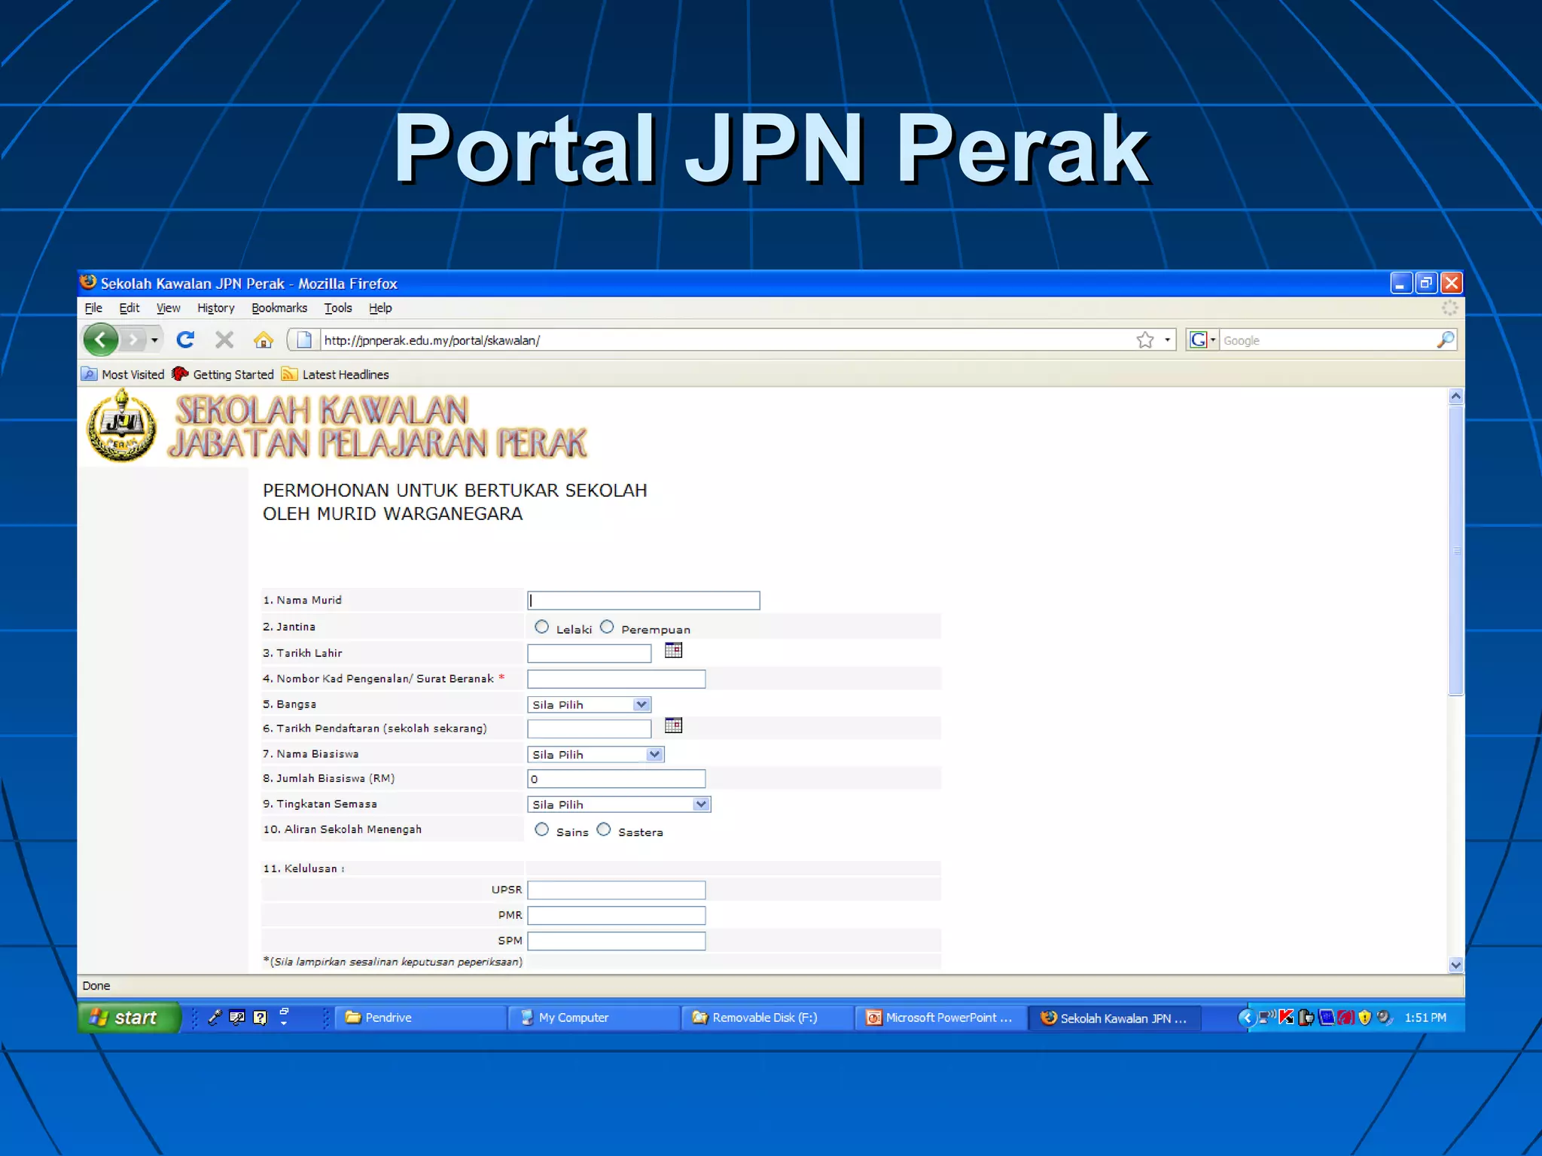This screenshot has height=1156, width=1542.
Task: Select the Sains stream radio button
Action: point(541,829)
